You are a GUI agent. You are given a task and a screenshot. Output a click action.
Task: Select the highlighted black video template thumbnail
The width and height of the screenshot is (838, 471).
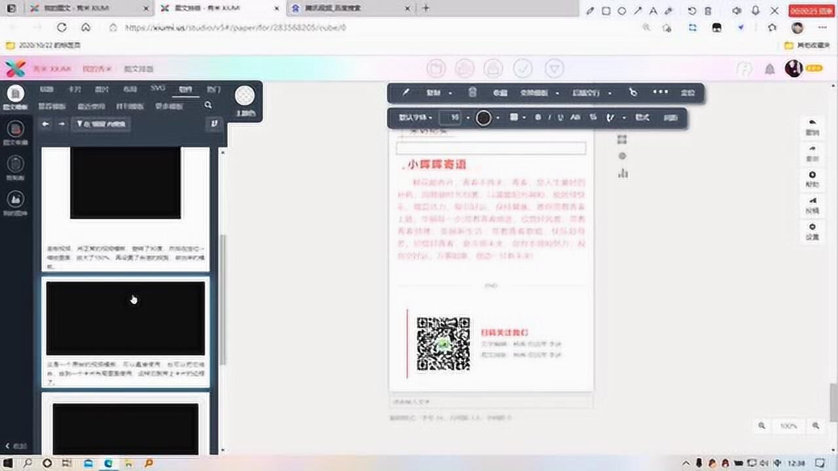[x=125, y=319]
